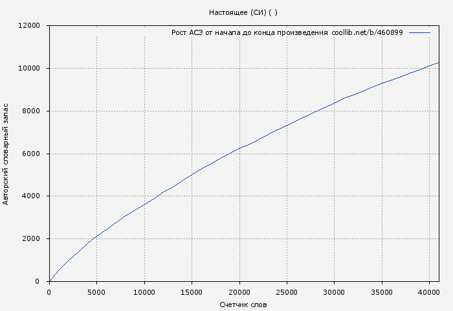
Task: Click the 40000 x-axis tick label
Action: (429, 292)
